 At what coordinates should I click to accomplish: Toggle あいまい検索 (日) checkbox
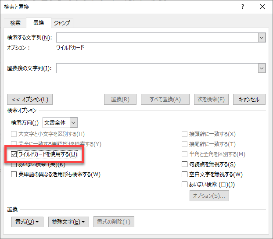point(185,185)
